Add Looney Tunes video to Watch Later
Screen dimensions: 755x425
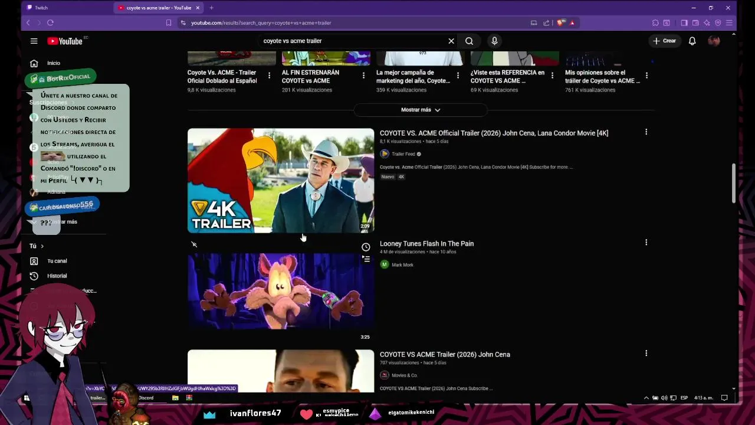coord(366,247)
